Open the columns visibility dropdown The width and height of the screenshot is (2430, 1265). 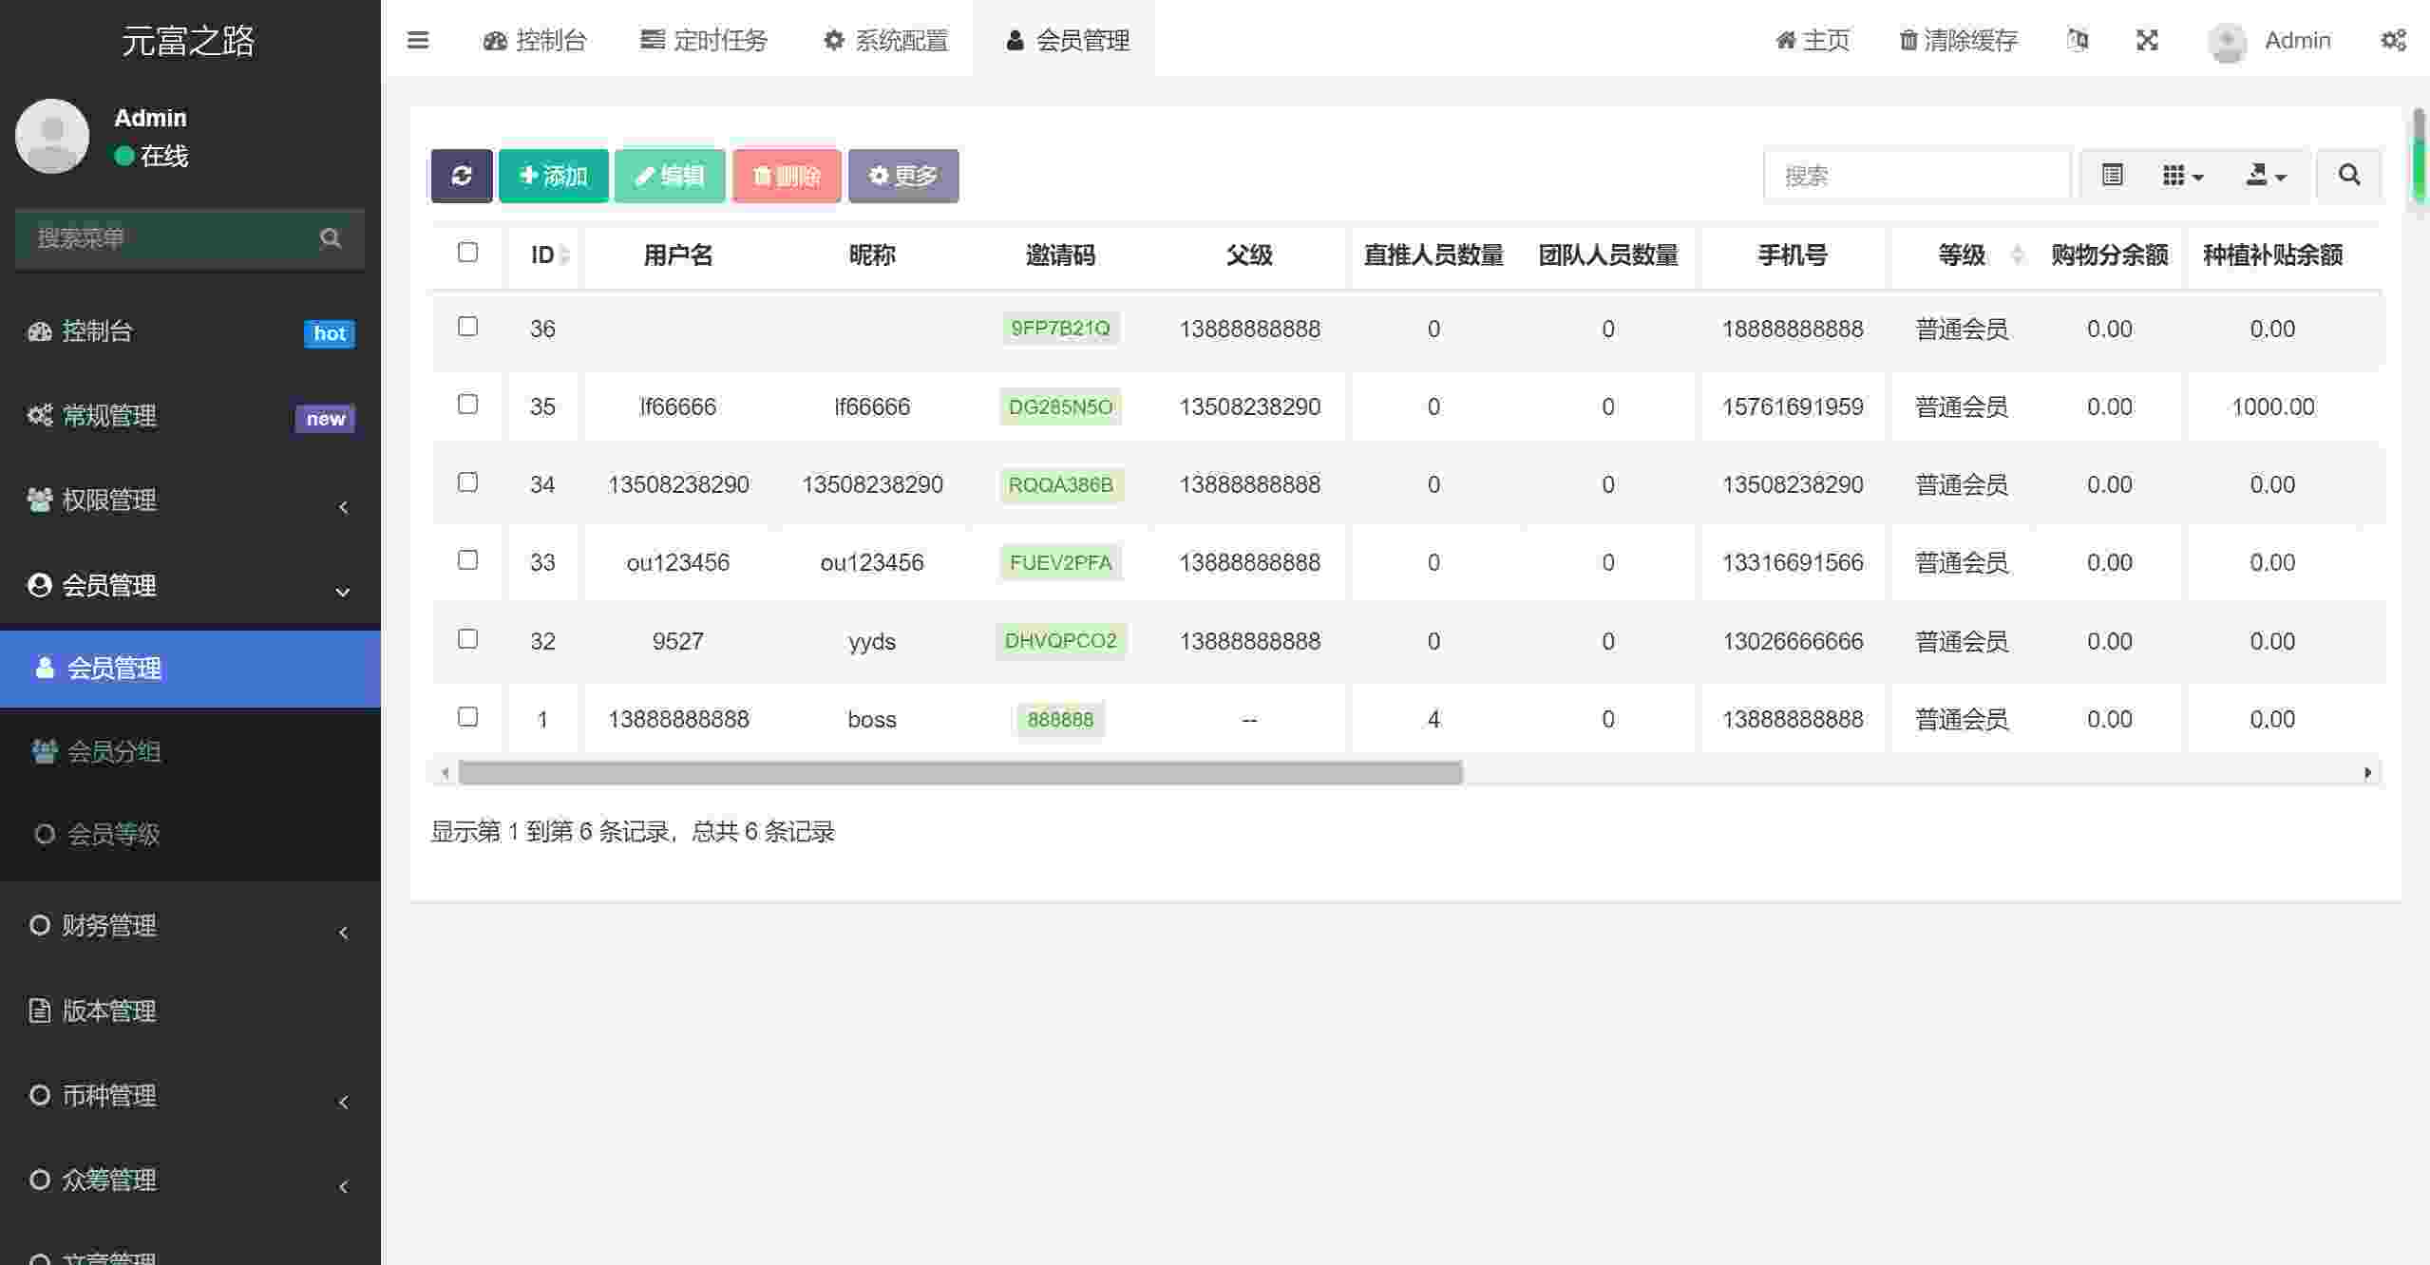pyautogui.click(x=2183, y=175)
